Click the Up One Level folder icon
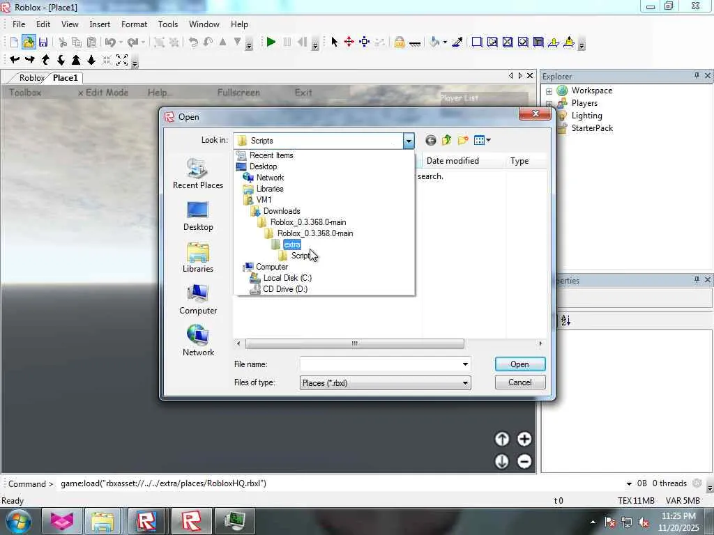The image size is (714, 535). tap(447, 141)
